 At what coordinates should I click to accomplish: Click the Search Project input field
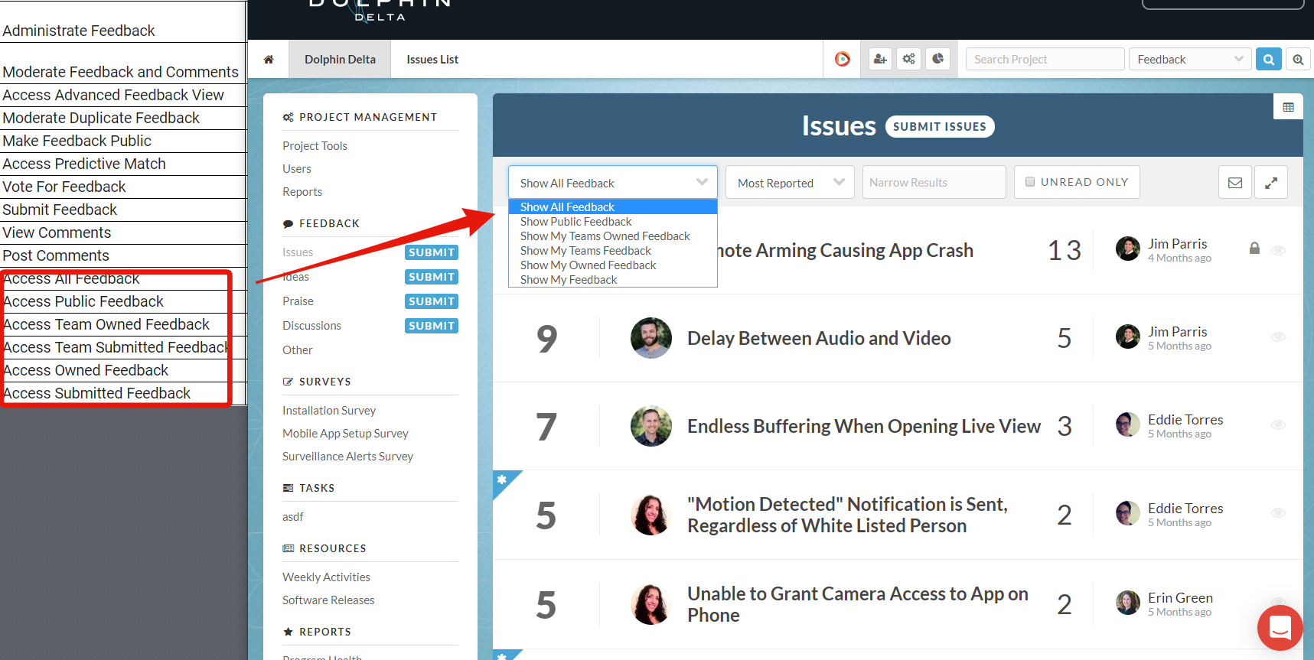pos(1045,59)
